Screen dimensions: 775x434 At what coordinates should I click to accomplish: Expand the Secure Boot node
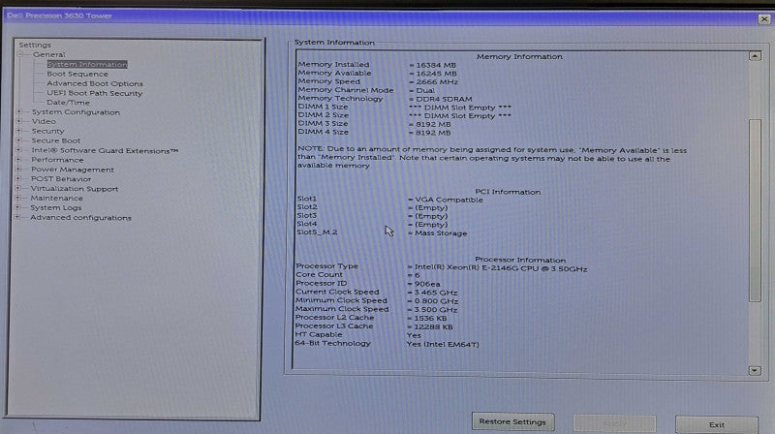19,140
